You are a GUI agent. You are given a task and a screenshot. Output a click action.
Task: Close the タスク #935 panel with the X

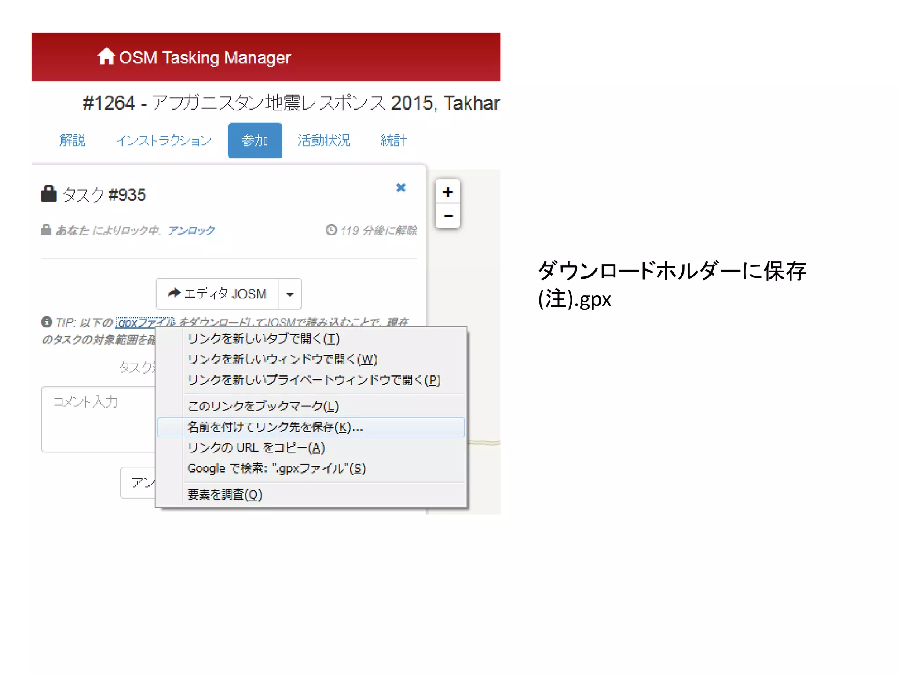pos(401,187)
